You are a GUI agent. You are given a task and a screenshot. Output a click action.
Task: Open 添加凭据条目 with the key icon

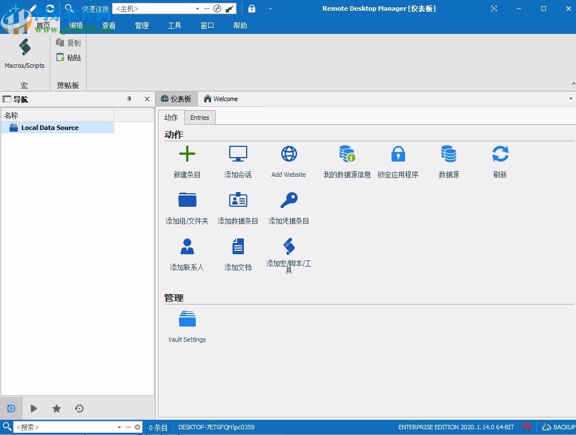click(289, 199)
